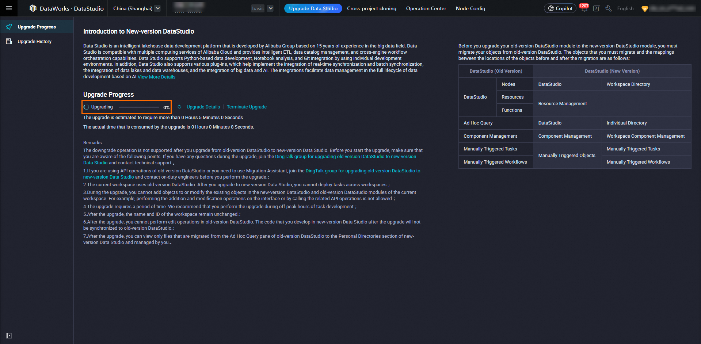Click the Individual Directory cell
The image size is (701, 344).
647,123
